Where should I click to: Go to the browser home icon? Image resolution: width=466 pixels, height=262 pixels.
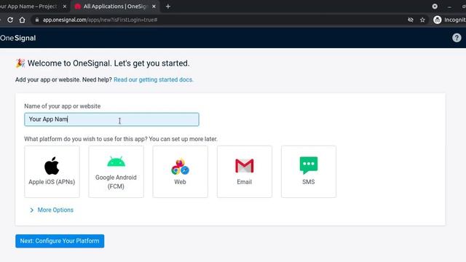click(x=23, y=20)
